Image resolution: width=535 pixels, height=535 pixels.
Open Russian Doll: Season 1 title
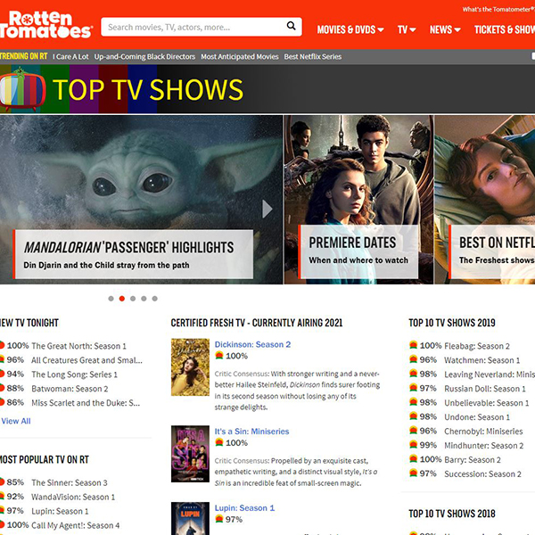[485, 389]
